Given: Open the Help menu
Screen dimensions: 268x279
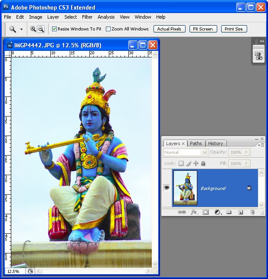Looking at the screenshot, I should click(161, 17).
